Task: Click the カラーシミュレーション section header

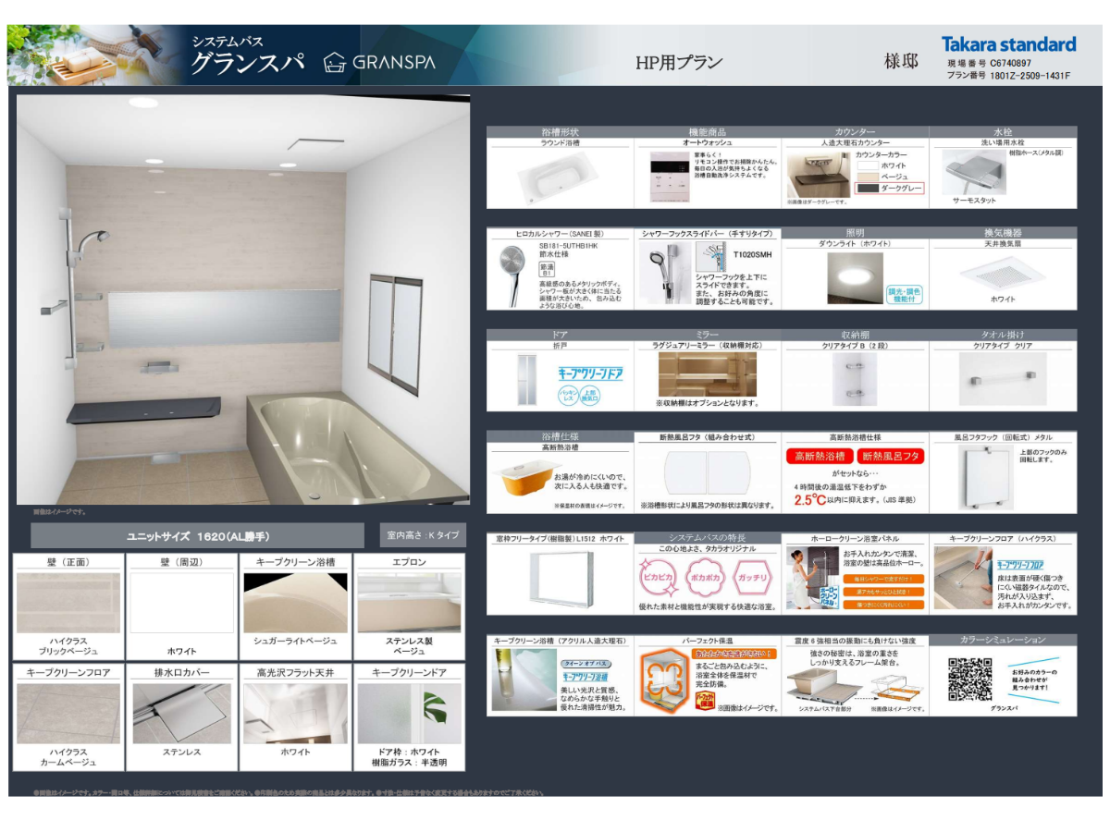Action: click(x=1003, y=640)
